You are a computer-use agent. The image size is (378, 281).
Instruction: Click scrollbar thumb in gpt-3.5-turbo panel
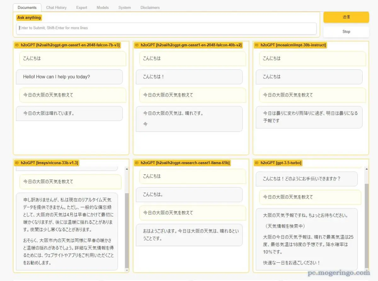[x=367, y=225]
